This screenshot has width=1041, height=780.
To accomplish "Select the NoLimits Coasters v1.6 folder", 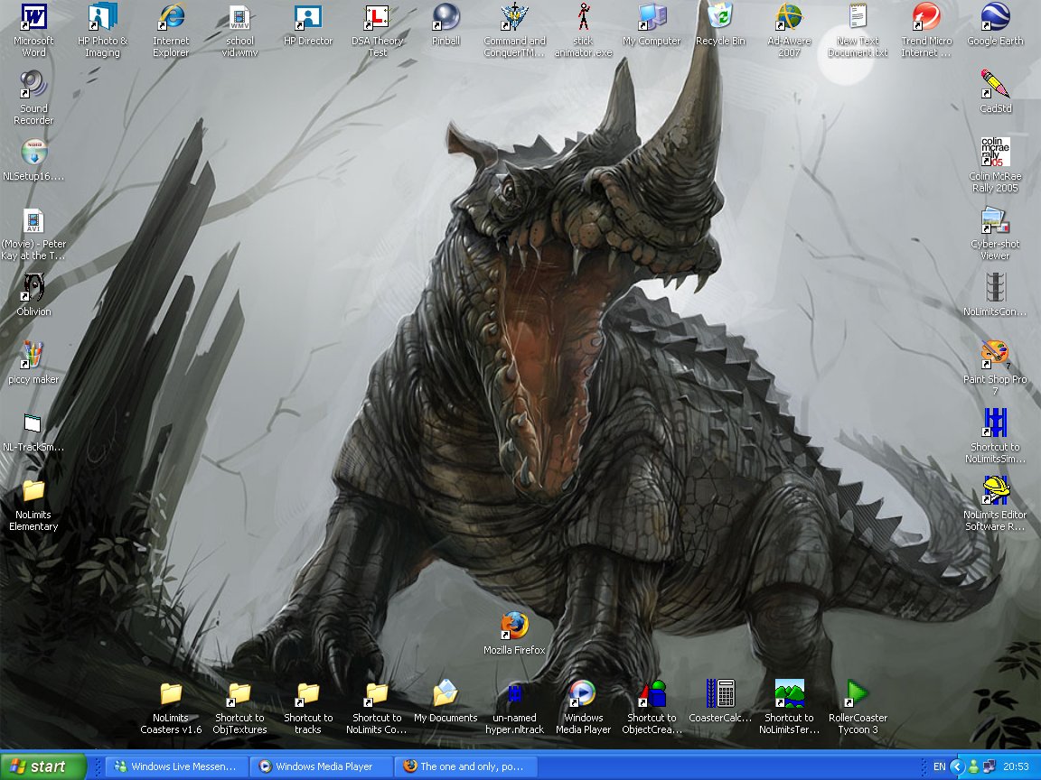I will [172, 694].
